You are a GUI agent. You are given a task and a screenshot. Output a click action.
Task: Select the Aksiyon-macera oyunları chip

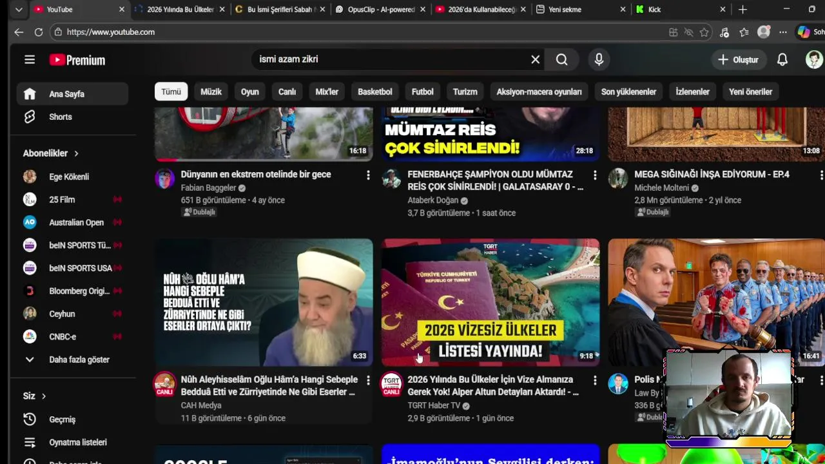coord(539,92)
